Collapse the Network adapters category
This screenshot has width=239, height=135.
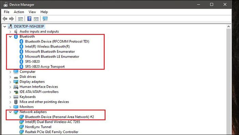[x=10, y=112]
